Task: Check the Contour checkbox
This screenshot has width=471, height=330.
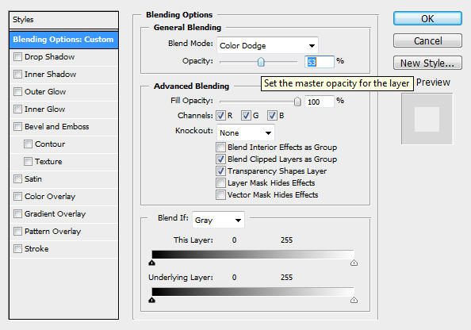Action: 28,144
